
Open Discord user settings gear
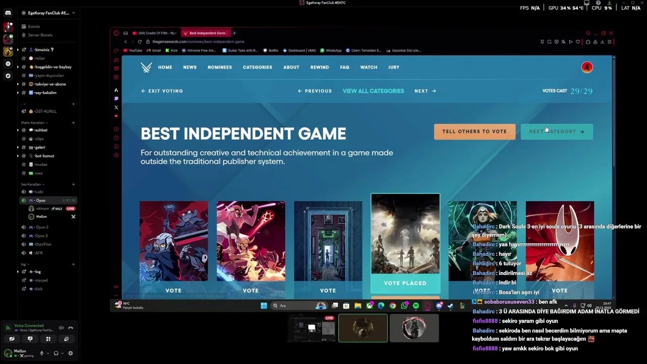(x=70, y=353)
